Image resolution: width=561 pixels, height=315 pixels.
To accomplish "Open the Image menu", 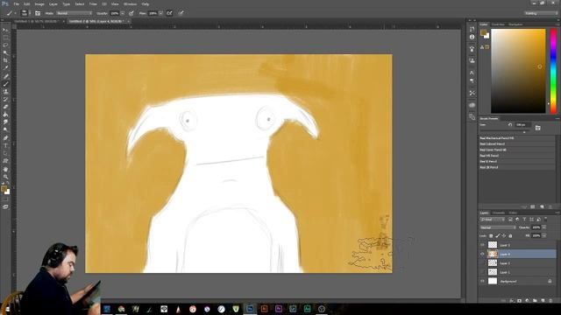I will [39, 3].
